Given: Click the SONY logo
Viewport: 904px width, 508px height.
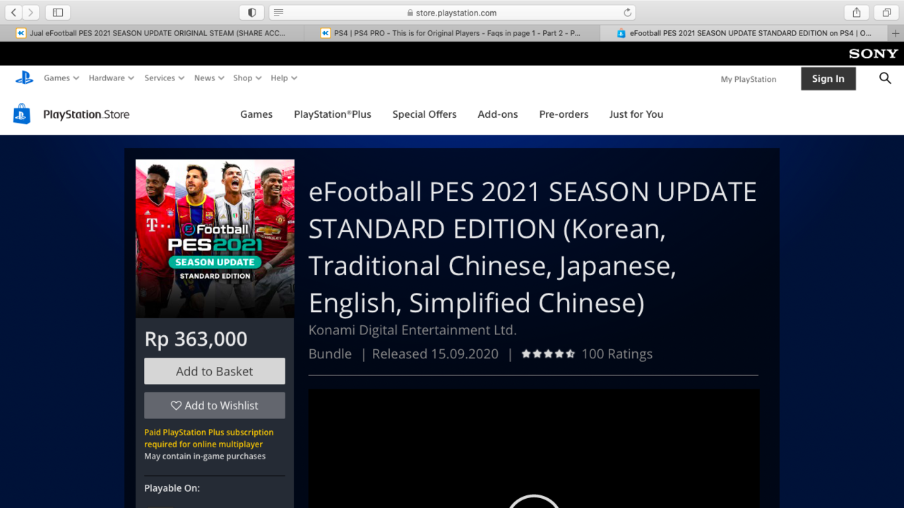Looking at the screenshot, I should click(874, 54).
